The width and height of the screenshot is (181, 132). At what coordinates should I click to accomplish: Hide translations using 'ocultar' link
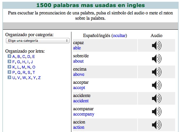click(119, 36)
